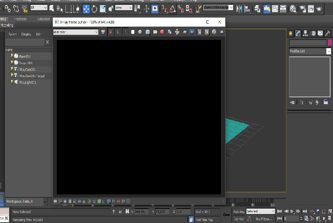Viewport: 333px width, 223px height.
Task: Open the Create command panel tab
Action: tap(291, 33)
